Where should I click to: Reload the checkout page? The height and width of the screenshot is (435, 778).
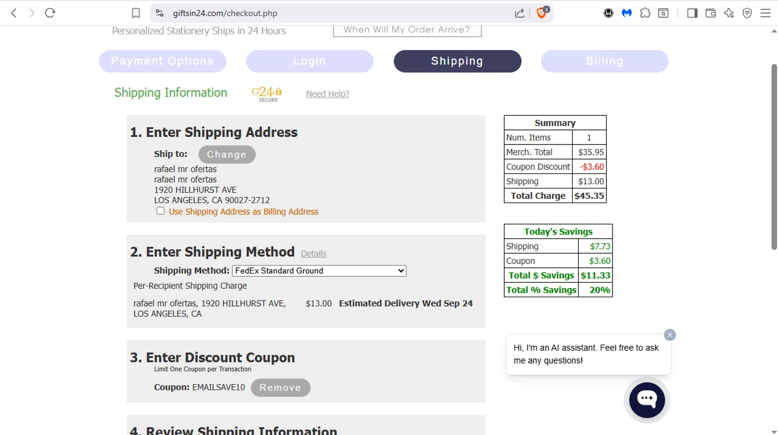tap(50, 13)
